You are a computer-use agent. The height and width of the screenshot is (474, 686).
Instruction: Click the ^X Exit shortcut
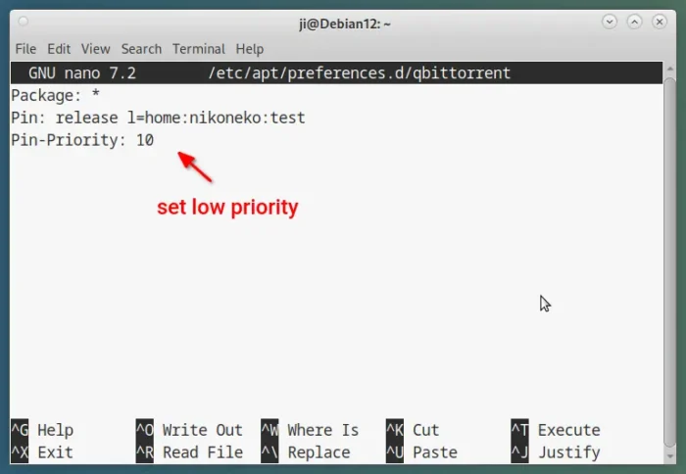click(42, 452)
